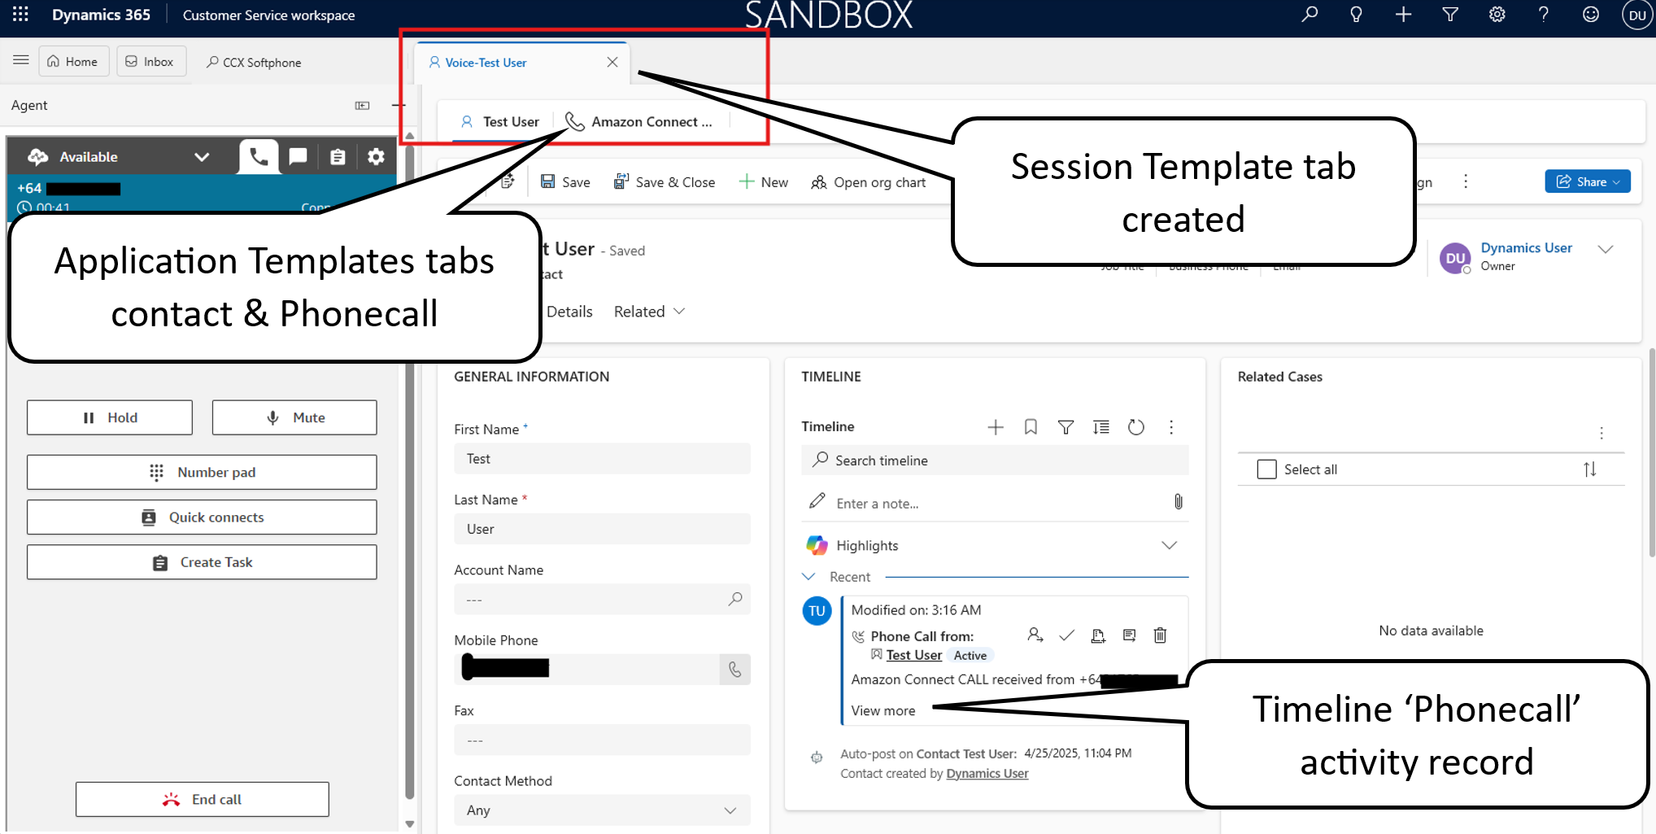Open the Dynamics User link in auto-post
The height and width of the screenshot is (834, 1656).
click(x=987, y=774)
